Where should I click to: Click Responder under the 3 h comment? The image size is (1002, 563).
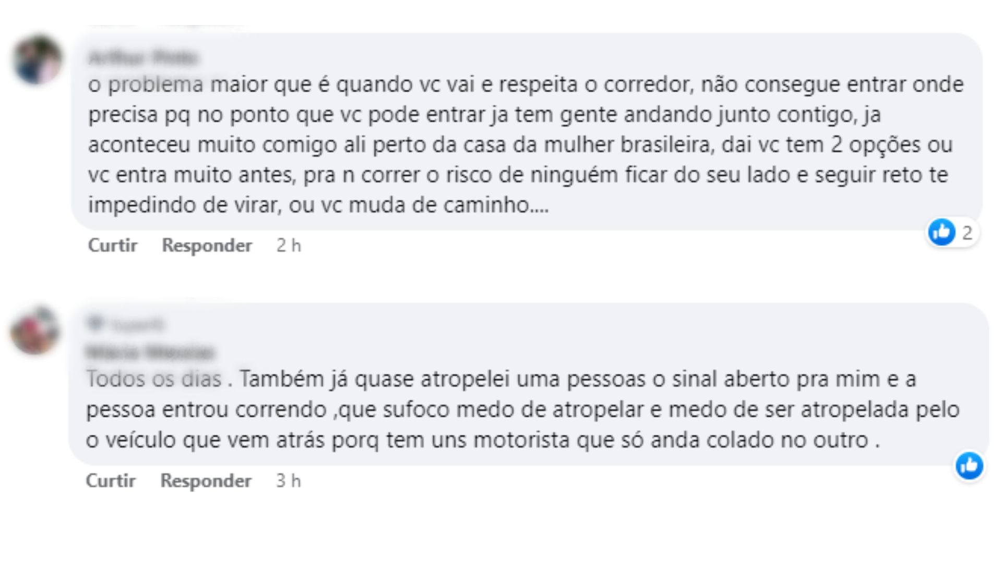click(x=206, y=481)
